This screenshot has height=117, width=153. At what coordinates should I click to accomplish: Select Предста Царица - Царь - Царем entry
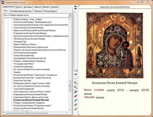(28, 19)
